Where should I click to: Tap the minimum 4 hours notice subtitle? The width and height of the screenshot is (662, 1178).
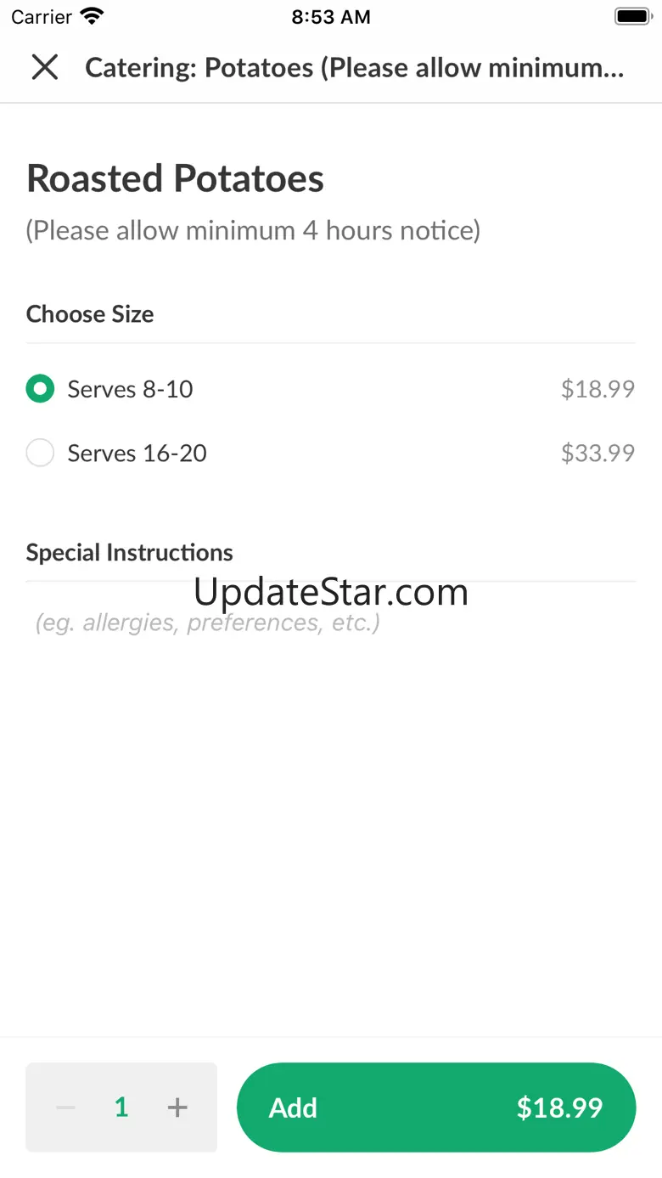[x=253, y=230]
